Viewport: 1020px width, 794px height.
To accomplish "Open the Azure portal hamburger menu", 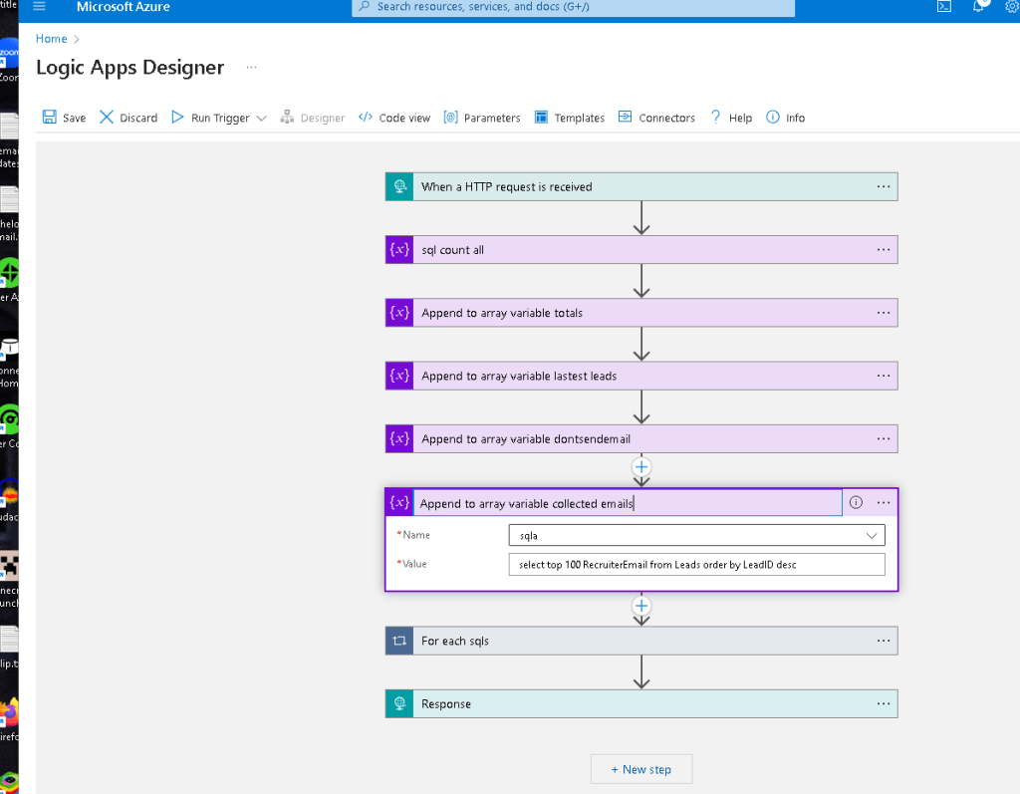I will point(39,7).
